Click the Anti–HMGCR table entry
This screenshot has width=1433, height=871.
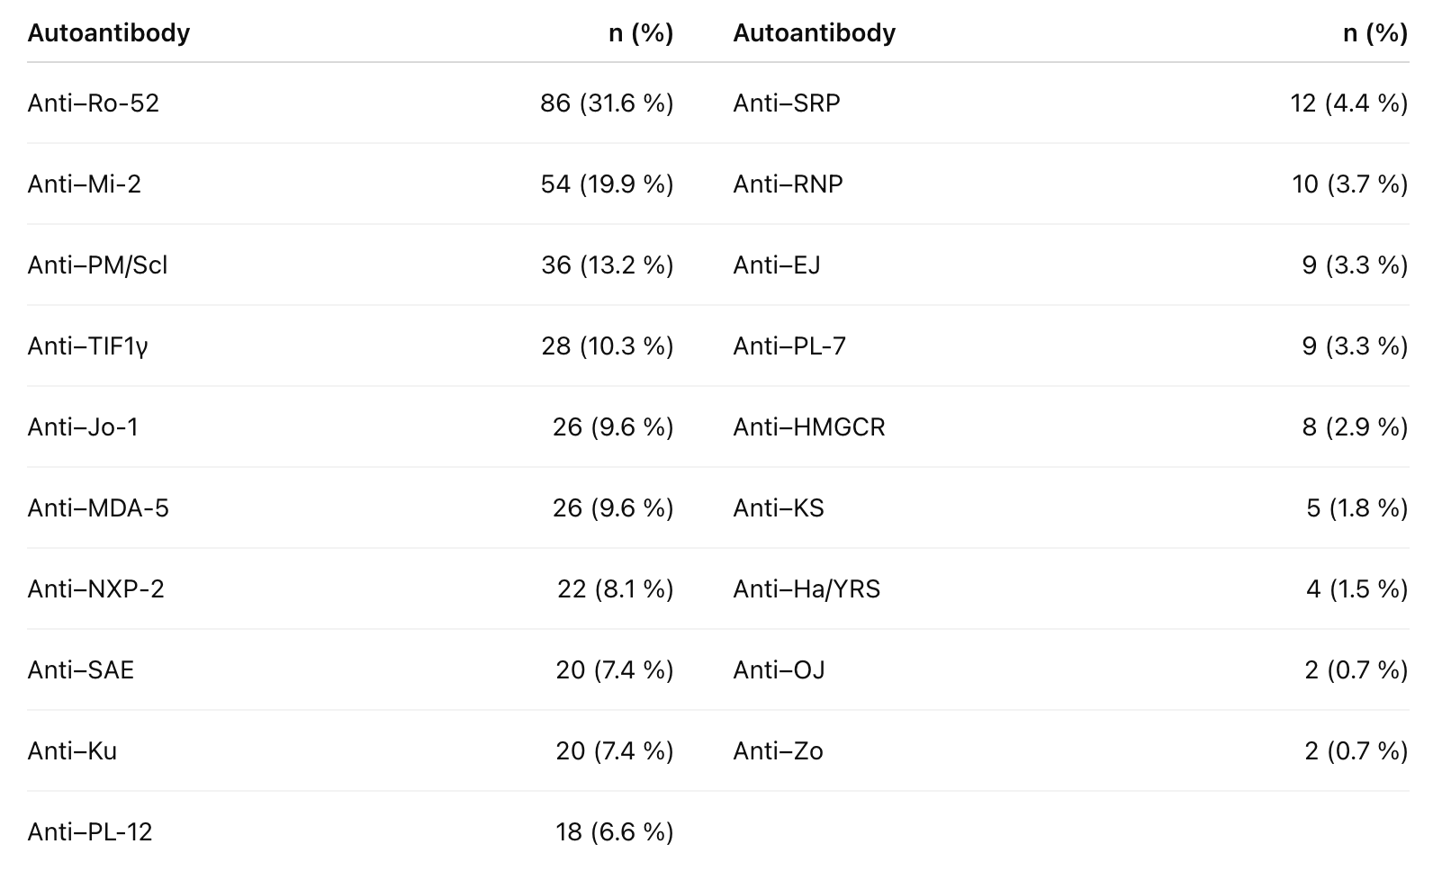(809, 427)
